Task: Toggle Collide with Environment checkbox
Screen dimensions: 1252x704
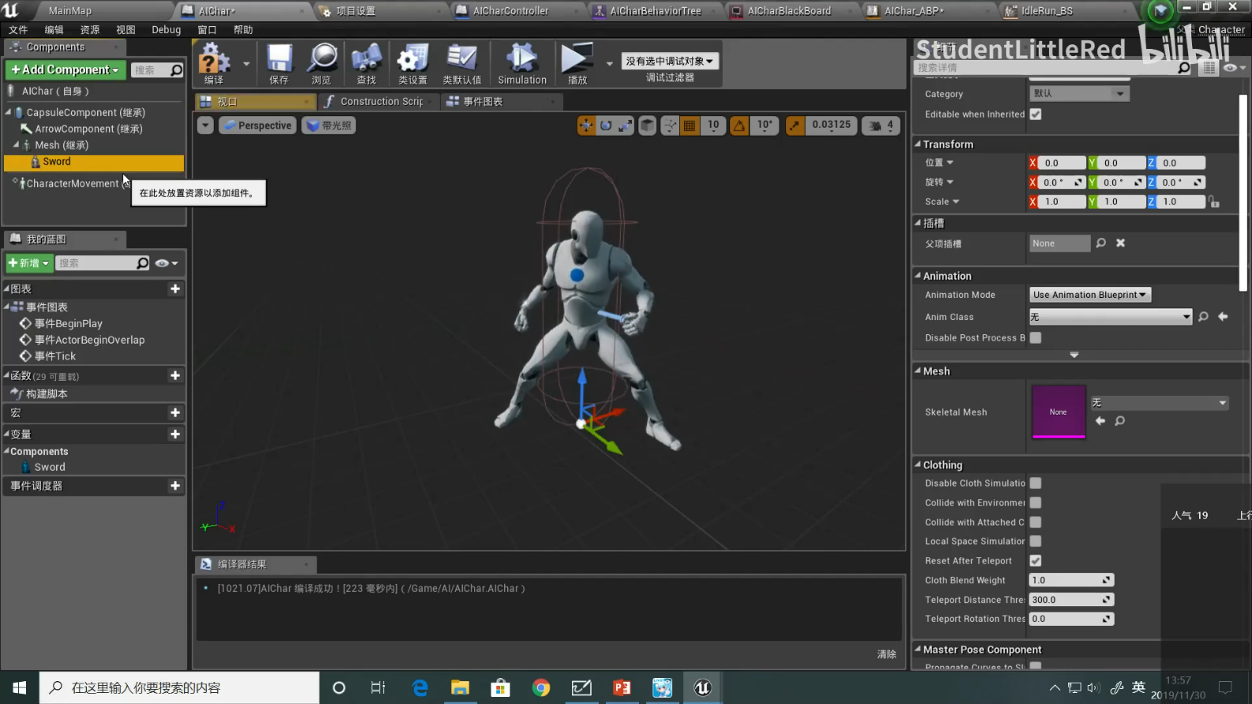Action: tap(1036, 502)
